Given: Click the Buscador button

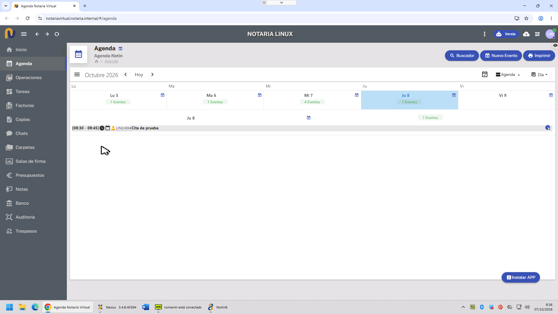Looking at the screenshot, I should click(x=462, y=56).
